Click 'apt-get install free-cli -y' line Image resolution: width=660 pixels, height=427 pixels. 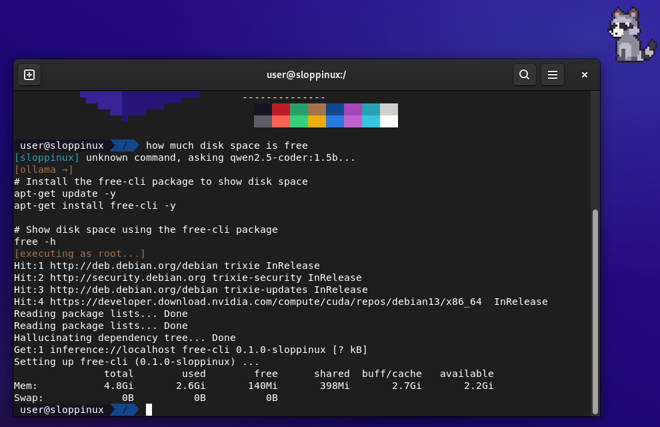pyautogui.click(x=95, y=206)
